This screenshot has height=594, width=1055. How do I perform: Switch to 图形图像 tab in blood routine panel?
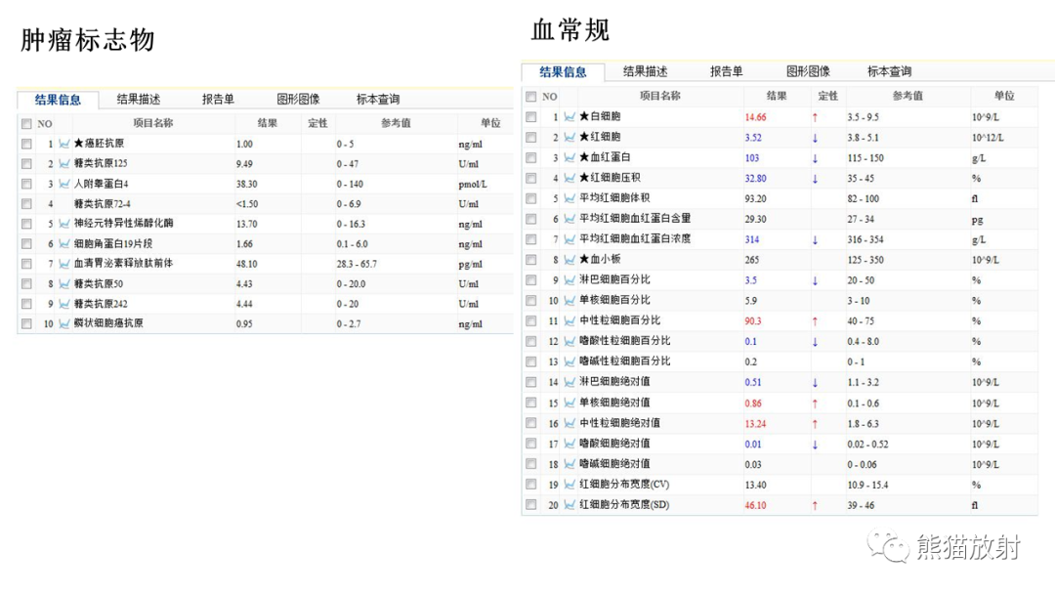[808, 71]
